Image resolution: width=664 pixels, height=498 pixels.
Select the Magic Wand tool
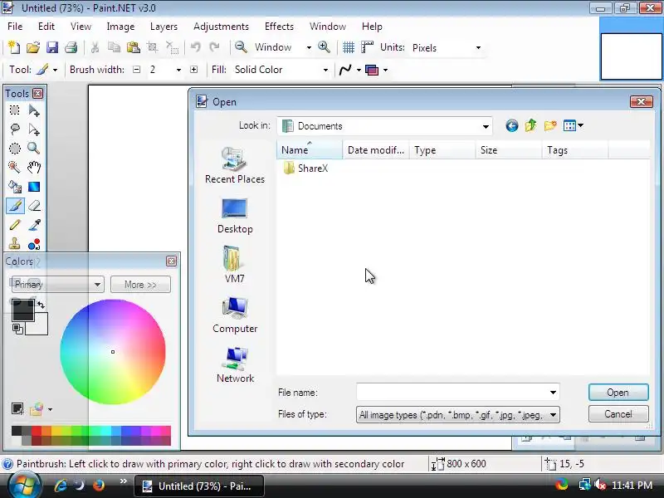point(15,168)
